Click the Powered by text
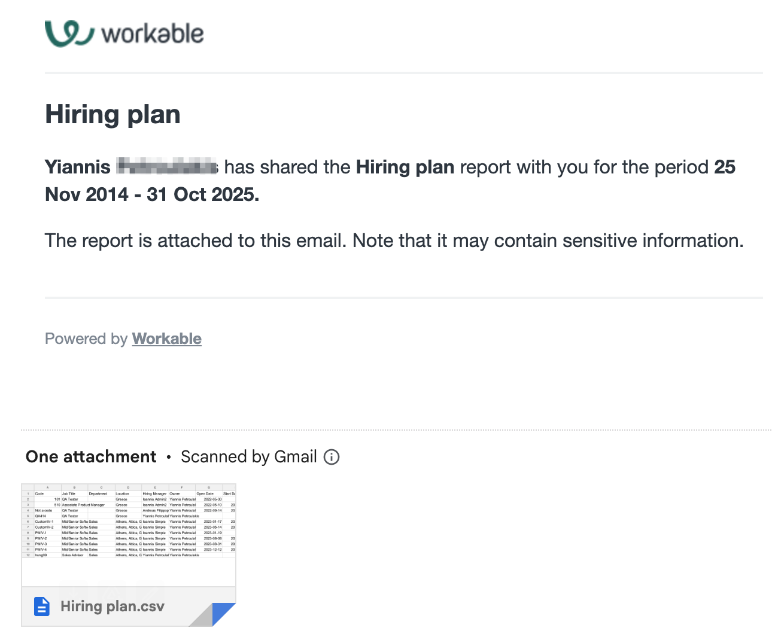This screenshot has width=772, height=634. coord(86,339)
